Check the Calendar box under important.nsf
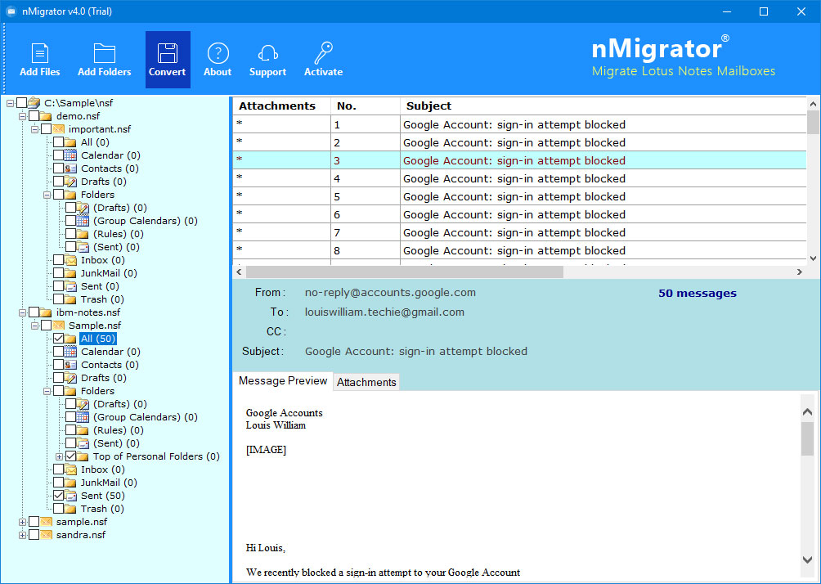The image size is (821, 584). 59,155
